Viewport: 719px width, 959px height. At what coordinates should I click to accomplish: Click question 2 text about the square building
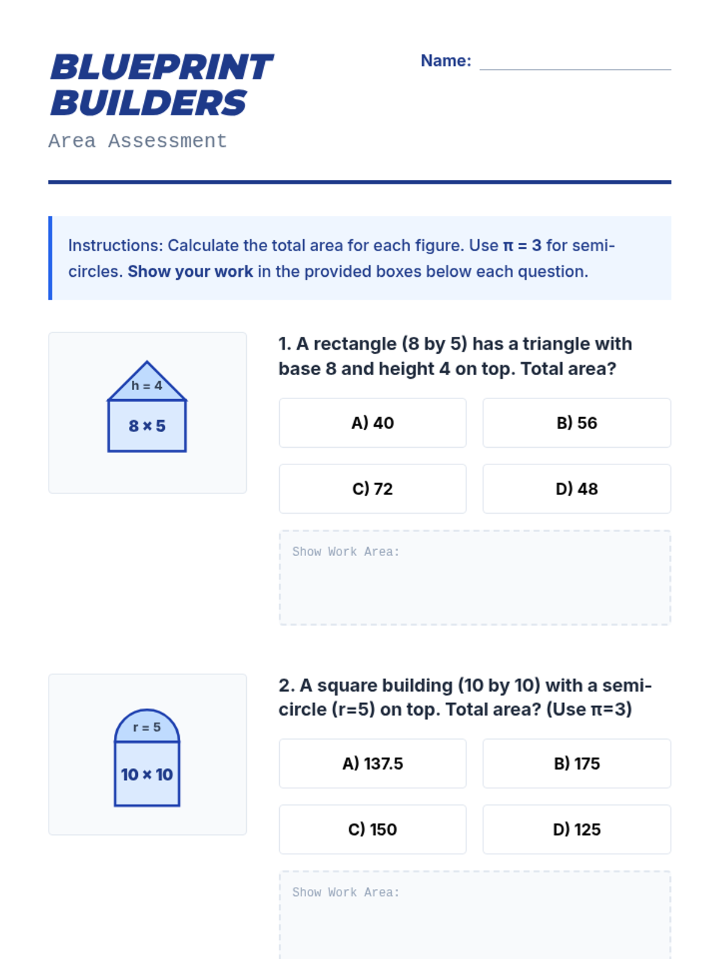click(465, 697)
